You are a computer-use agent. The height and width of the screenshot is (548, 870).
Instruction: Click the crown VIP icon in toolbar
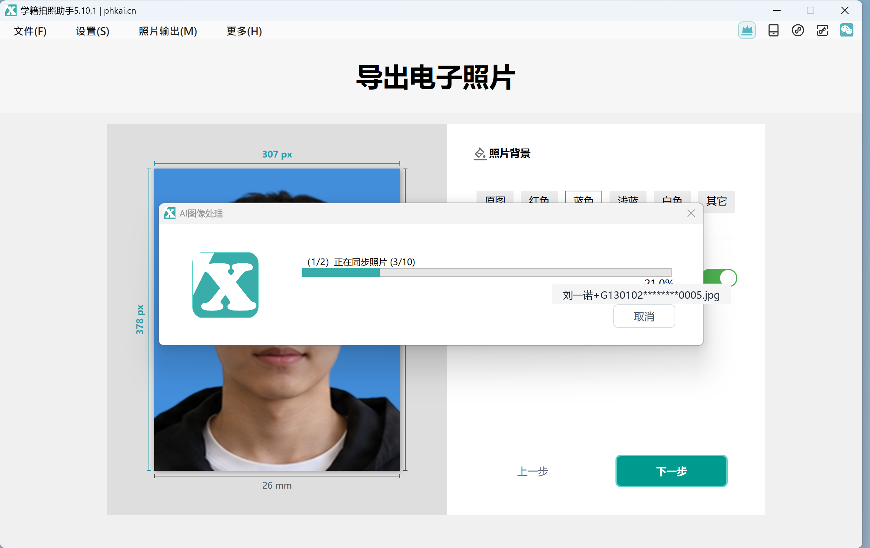(747, 30)
